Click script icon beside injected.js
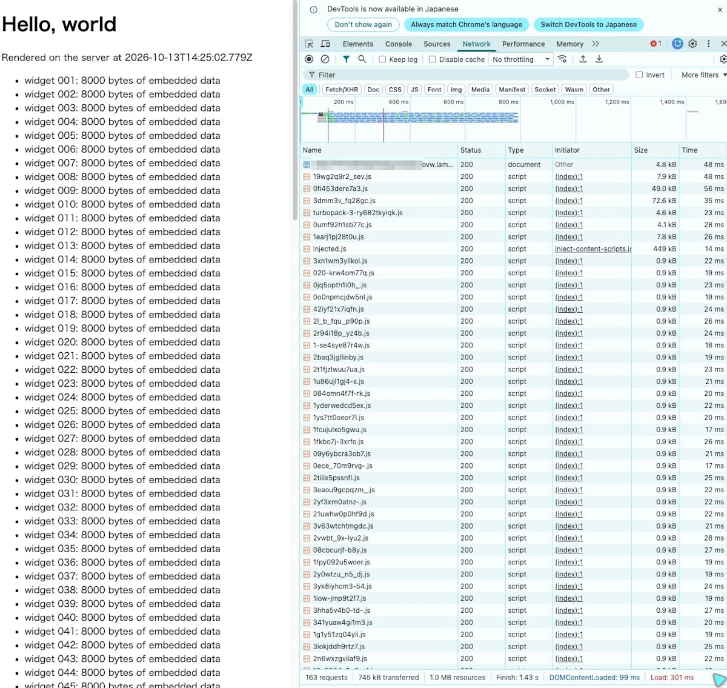This screenshot has height=688, width=727. click(307, 249)
